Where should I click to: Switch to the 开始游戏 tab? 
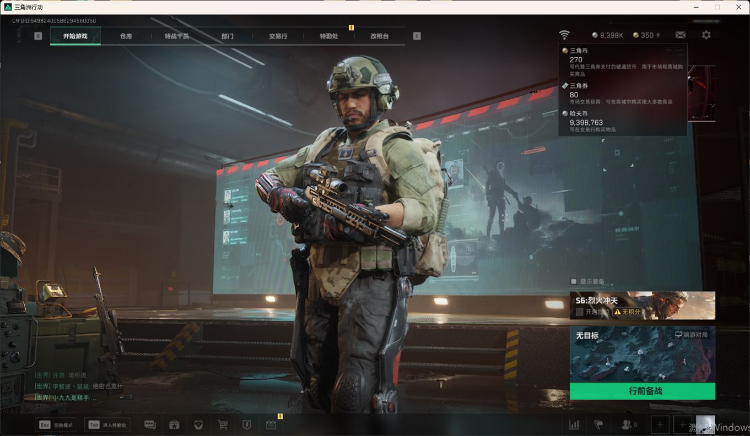coord(75,36)
